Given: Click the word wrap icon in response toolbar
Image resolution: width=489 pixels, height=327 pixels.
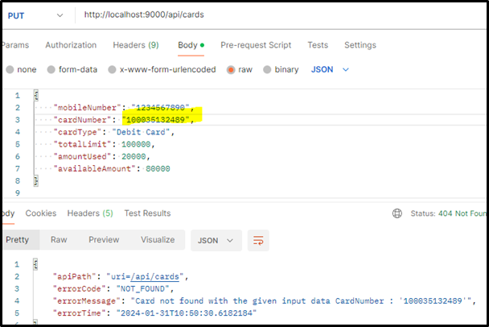Looking at the screenshot, I should click(259, 240).
